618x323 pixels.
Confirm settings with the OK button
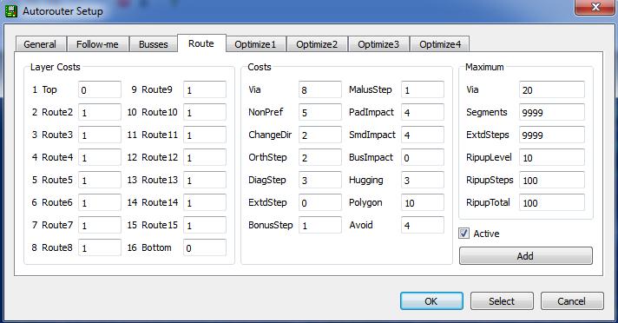[x=431, y=301]
